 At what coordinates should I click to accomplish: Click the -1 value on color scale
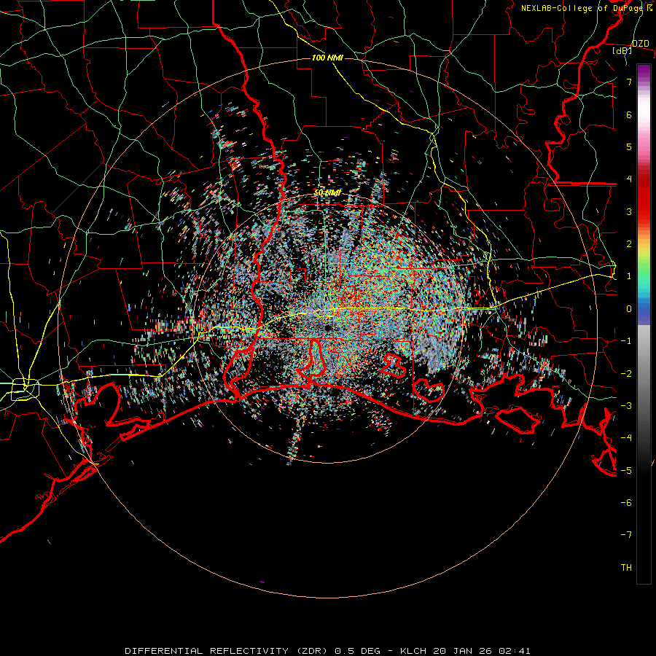click(x=626, y=341)
